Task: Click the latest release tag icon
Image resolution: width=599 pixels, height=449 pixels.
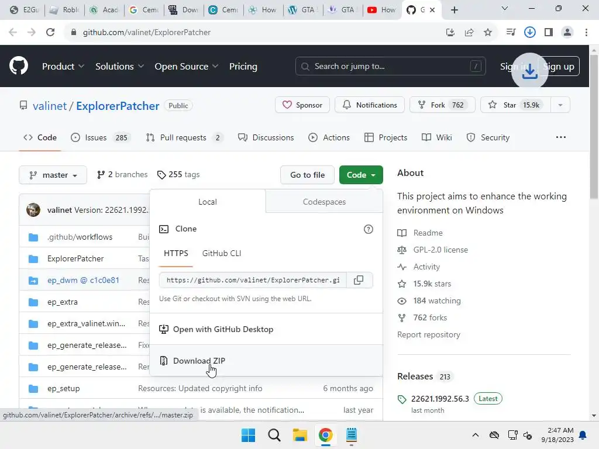Action: click(x=402, y=399)
